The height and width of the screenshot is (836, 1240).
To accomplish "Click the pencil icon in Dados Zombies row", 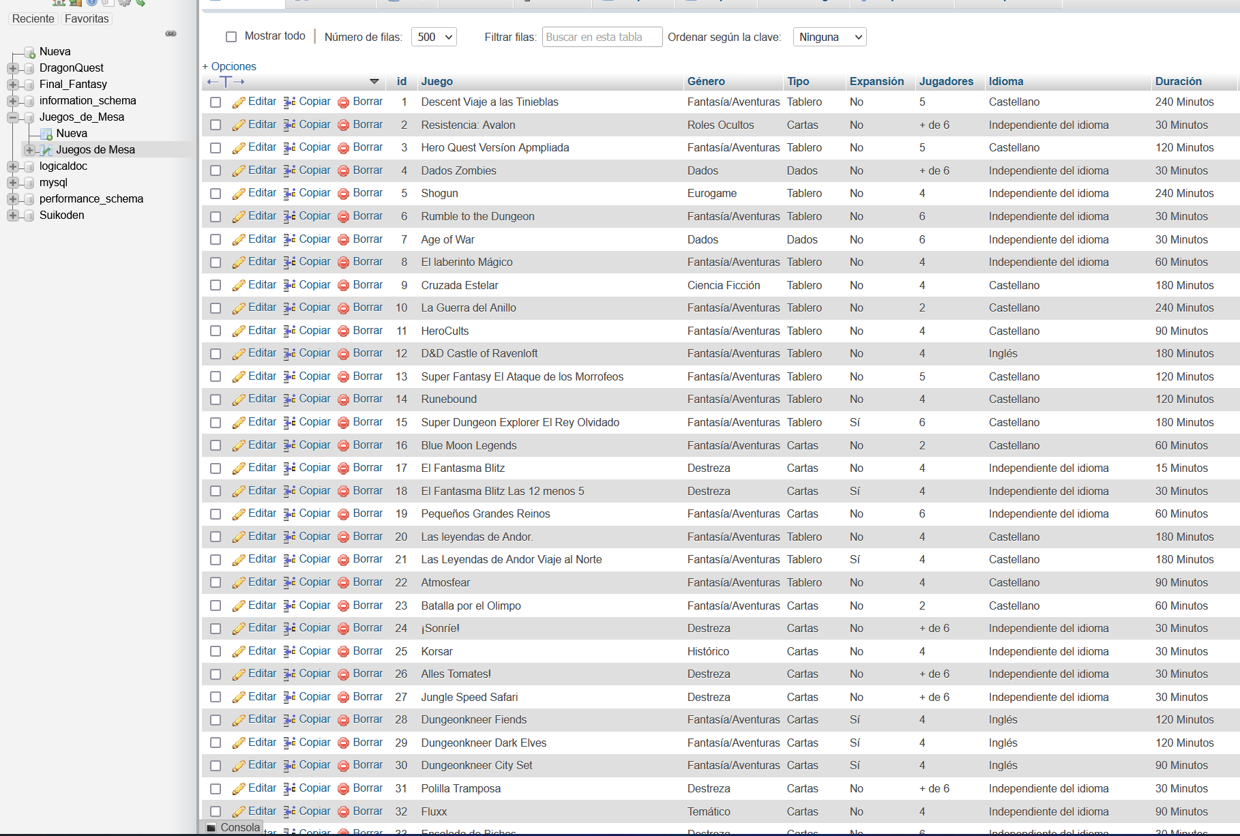I will point(239,171).
